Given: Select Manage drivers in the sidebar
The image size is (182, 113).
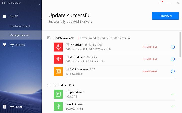Looking at the screenshot, I should click(21, 35).
